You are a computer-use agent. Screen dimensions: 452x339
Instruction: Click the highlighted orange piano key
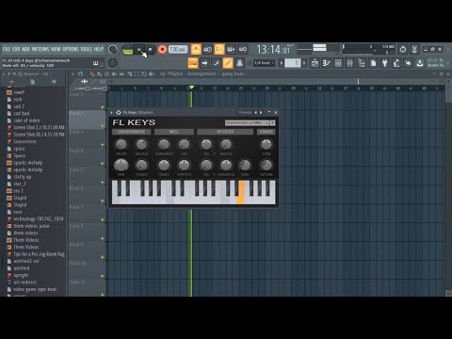tap(240, 193)
